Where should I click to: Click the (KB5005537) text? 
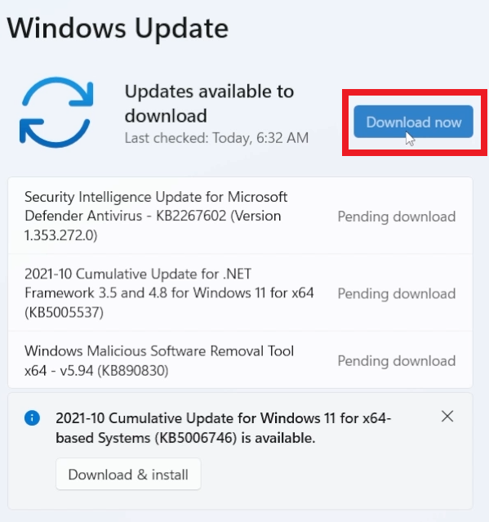coord(64,312)
